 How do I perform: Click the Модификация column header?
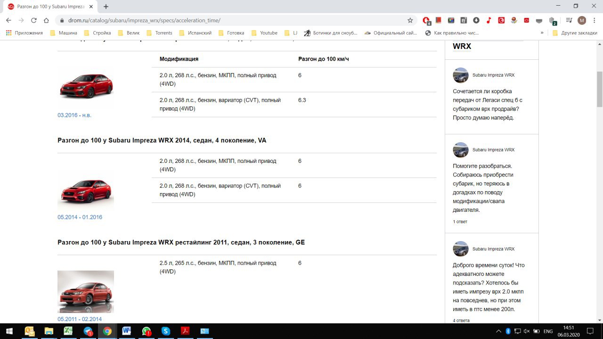[179, 59]
